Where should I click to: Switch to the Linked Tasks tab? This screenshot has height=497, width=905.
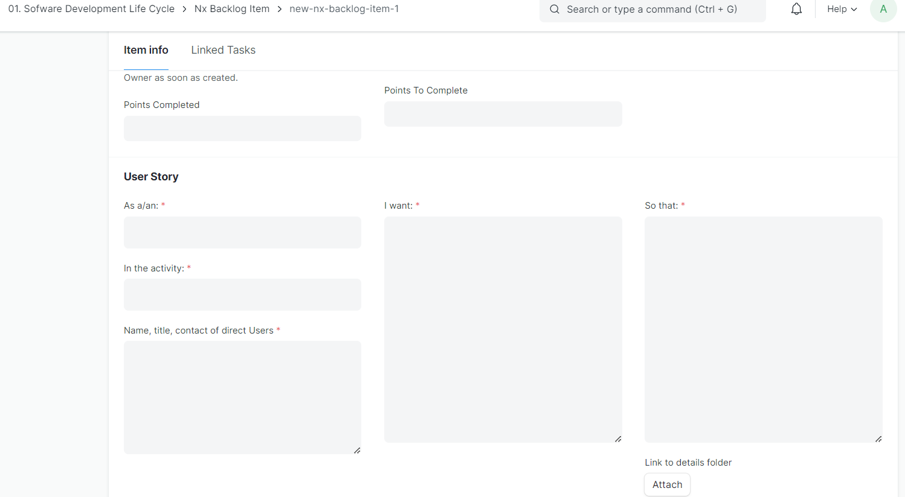click(x=223, y=50)
